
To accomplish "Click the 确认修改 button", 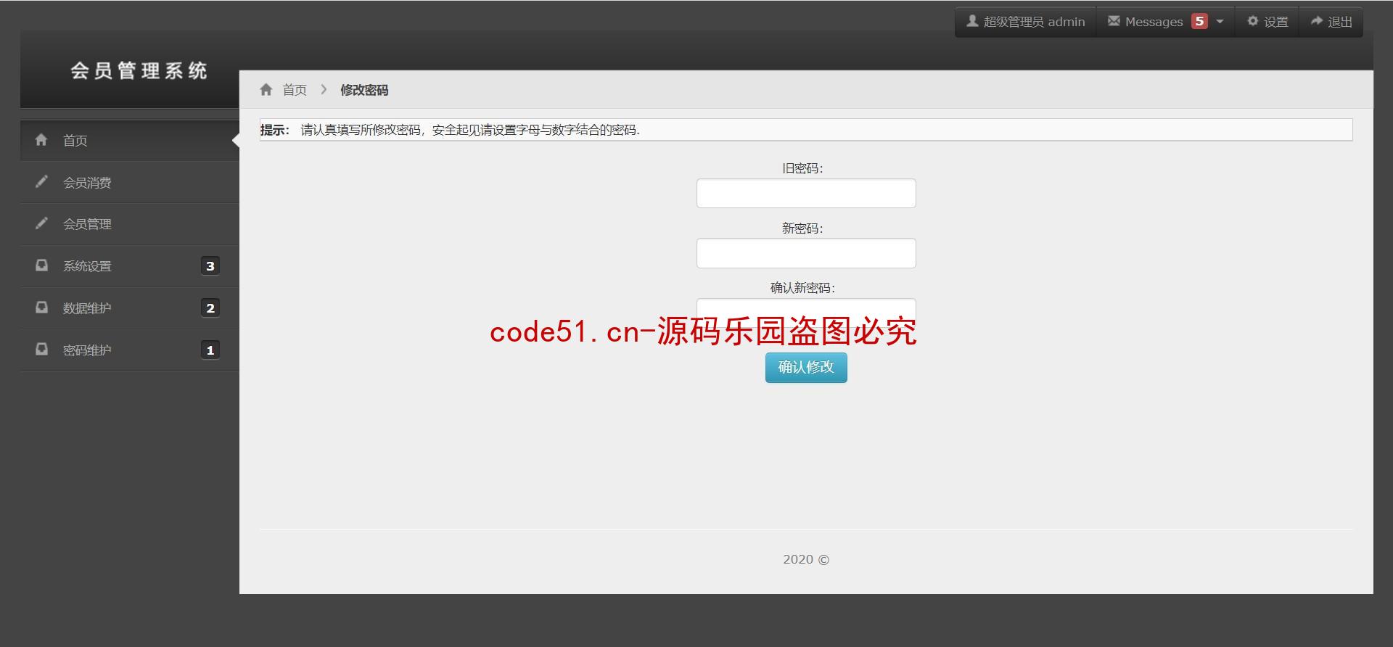I will pos(806,368).
